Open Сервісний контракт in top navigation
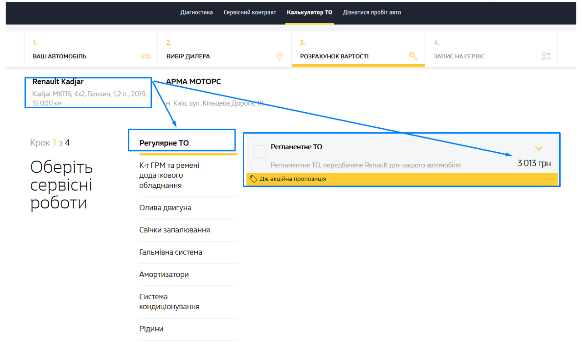This screenshot has width=582, height=346. coord(250,12)
